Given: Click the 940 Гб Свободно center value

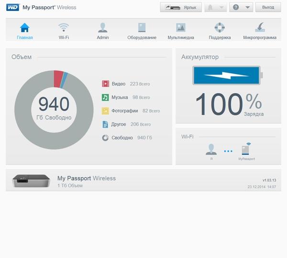Looking at the screenshot, I should click(54, 108).
